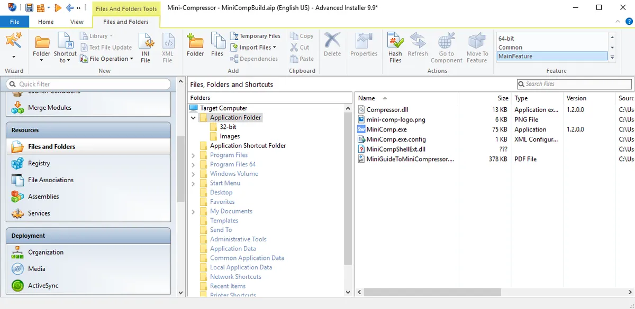Expand the My Documents node
This screenshot has width=635, height=309.
(194, 211)
